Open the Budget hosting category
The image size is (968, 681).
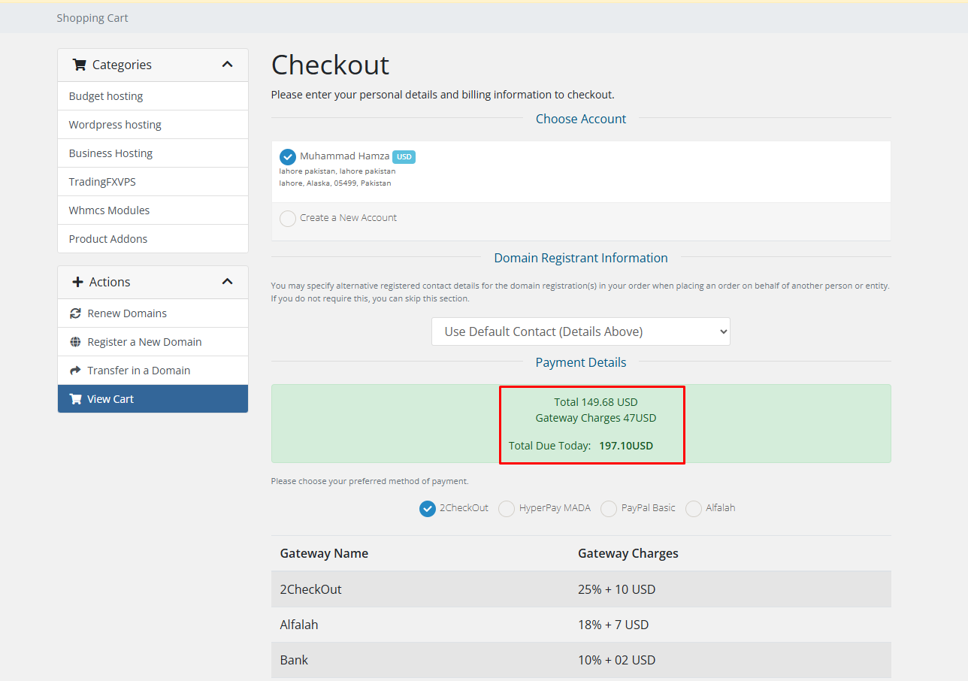153,96
